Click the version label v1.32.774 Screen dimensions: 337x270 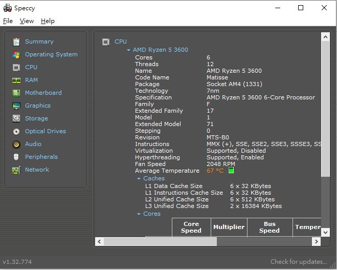tap(17, 262)
